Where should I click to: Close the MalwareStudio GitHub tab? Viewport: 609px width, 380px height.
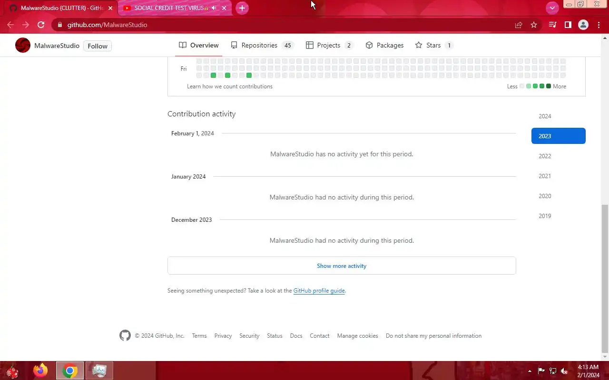110,8
